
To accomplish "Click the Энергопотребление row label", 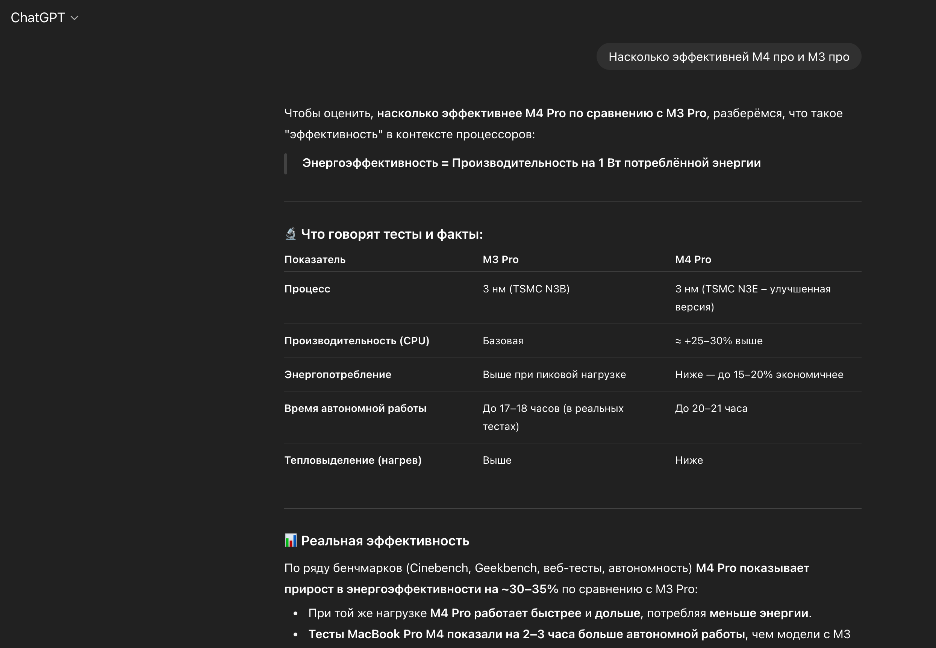I will 338,374.
